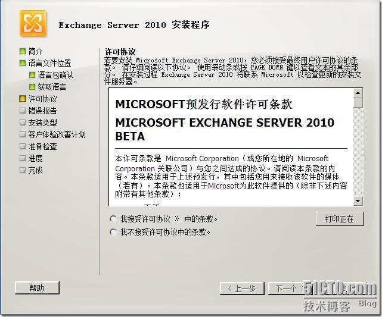Click the 打印正在 print button

tap(340, 219)
